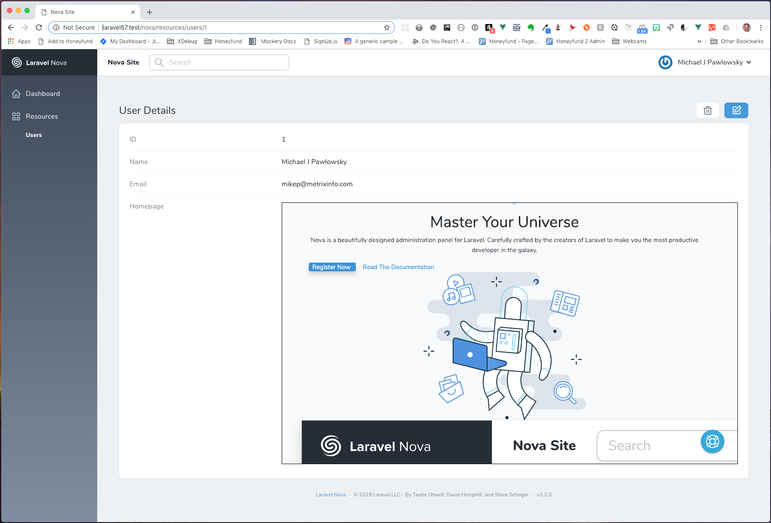
Task: Open the Apps grid in bookmarks bar
Action: 19,41
